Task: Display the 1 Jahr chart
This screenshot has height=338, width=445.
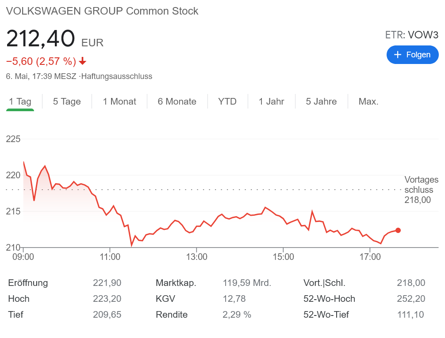Action: tap(272, 101)
